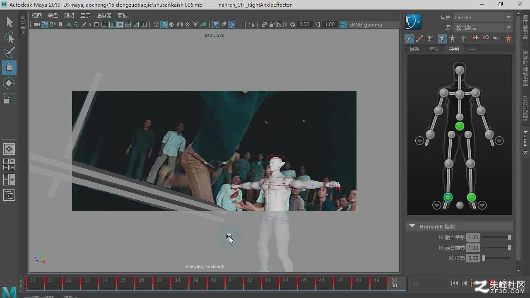Select the arrow Select tool
The height and width of the screenshot is (298, 530).
coord(9,22)
